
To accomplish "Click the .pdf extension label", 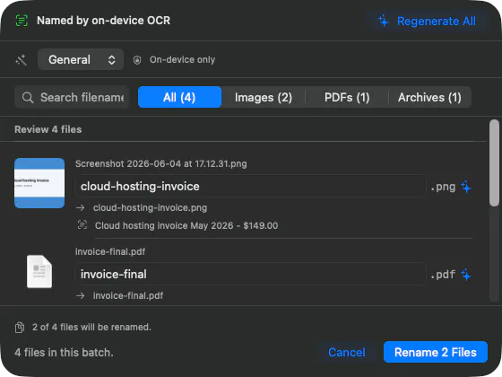I will pyautogui.click(x=443, y=275).
